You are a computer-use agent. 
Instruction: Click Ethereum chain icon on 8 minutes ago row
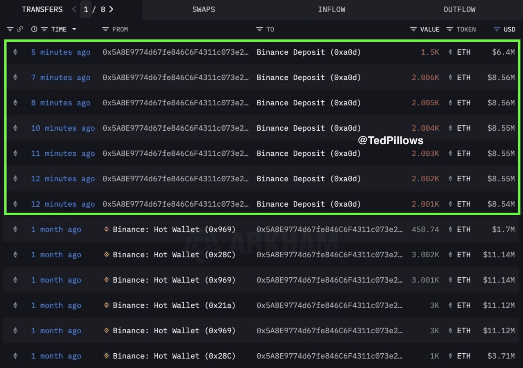16,103
